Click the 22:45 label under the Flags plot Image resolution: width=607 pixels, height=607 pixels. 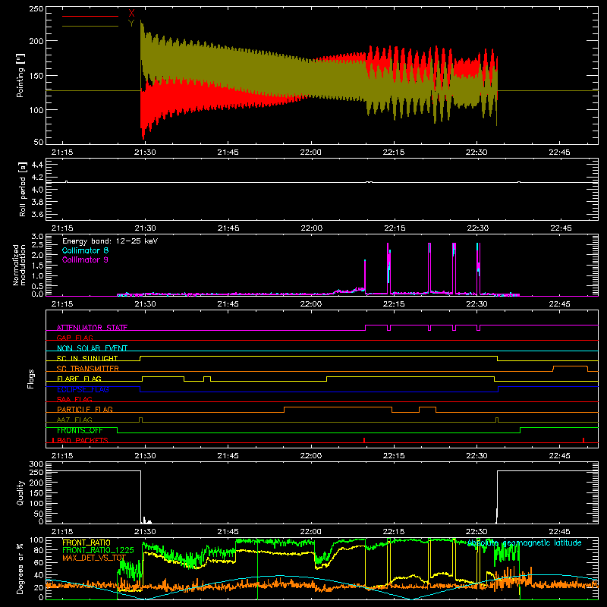point(559,456)
